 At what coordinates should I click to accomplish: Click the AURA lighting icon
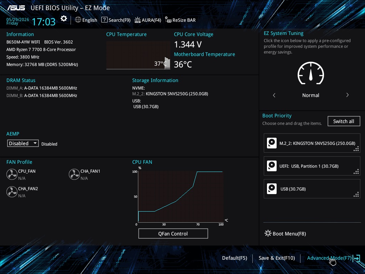click(x=137, y=20)
